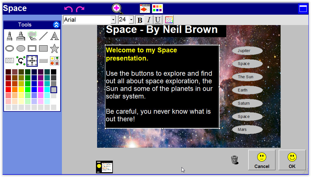This screenshot has width=311, height=177.
Task: Open the clip art pictures tool
Action: coord(55,61)
